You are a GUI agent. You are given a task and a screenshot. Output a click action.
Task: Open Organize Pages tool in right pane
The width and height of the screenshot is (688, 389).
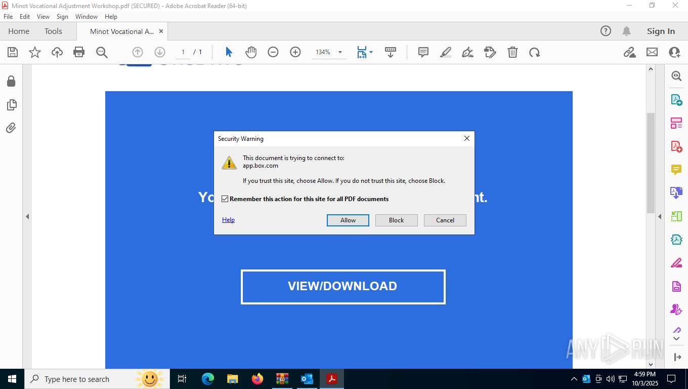tap(676, 123)
